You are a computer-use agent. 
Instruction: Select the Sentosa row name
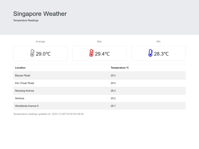pyautogui.click(x=20, y=98)
